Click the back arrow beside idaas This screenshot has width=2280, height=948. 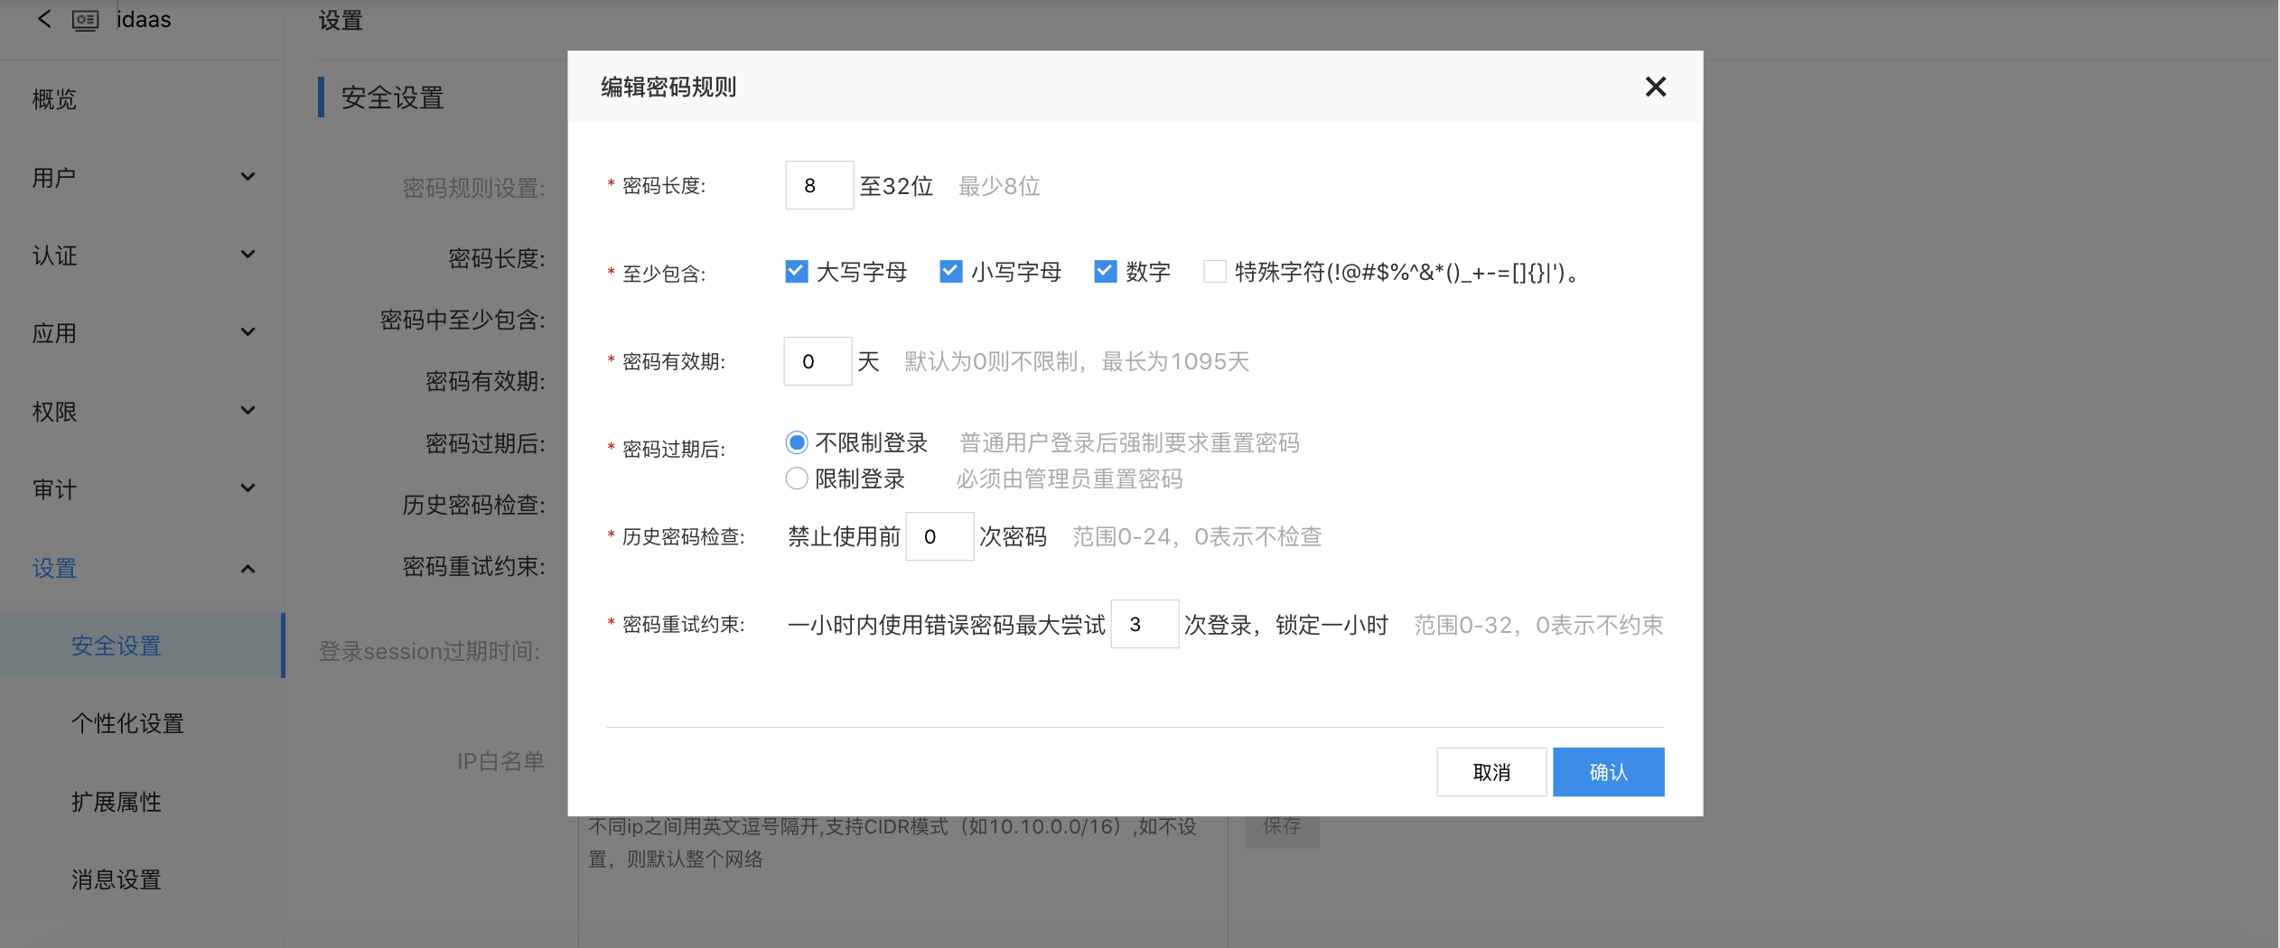tap(43, 19)
